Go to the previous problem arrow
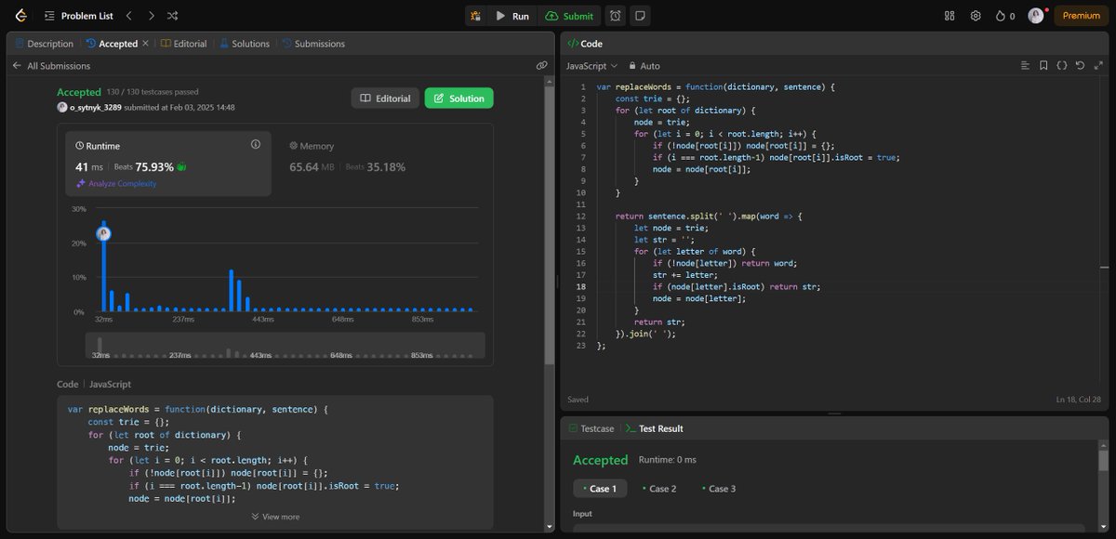Image resolution: width=1116 pixels, height=539 pixels. click(x=129, y=16)
